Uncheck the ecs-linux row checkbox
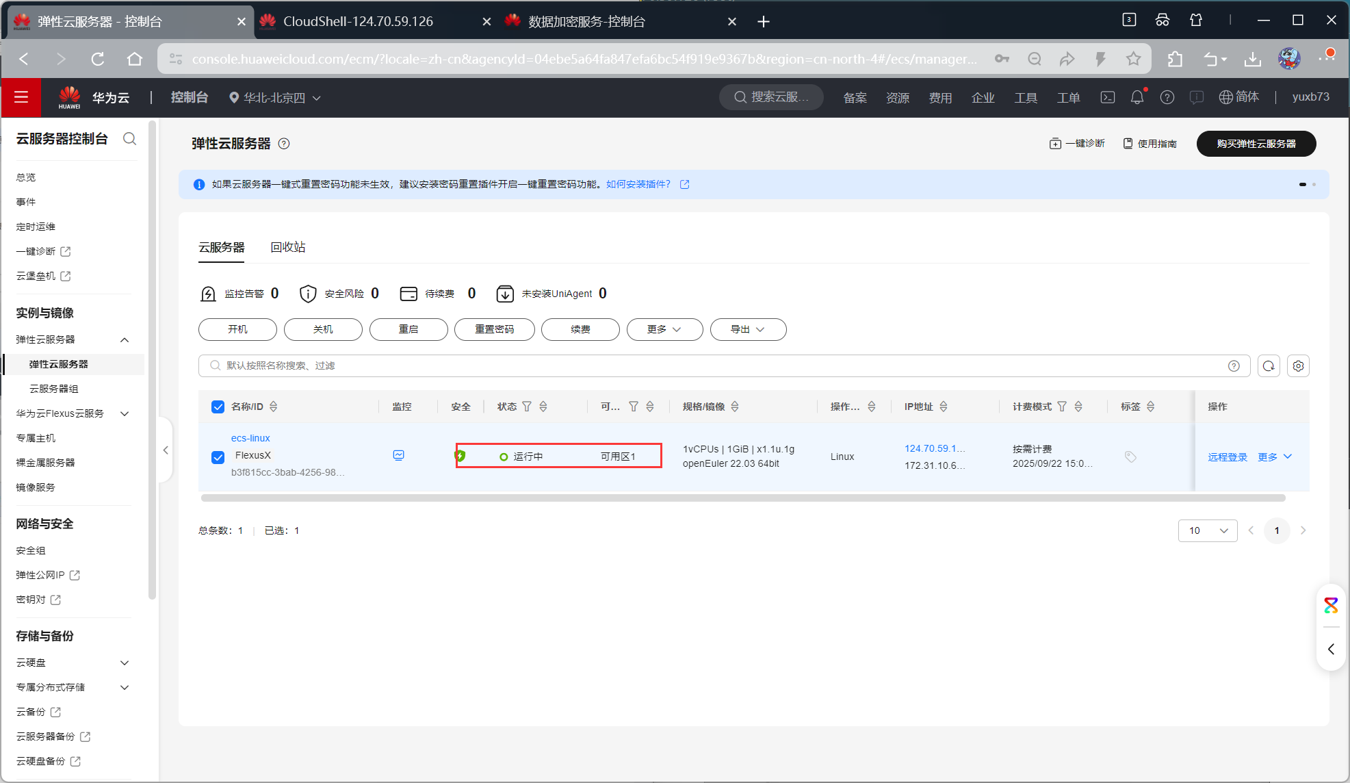The width and height of the screenshot is (1350, 783). click(x=218, y=457)
